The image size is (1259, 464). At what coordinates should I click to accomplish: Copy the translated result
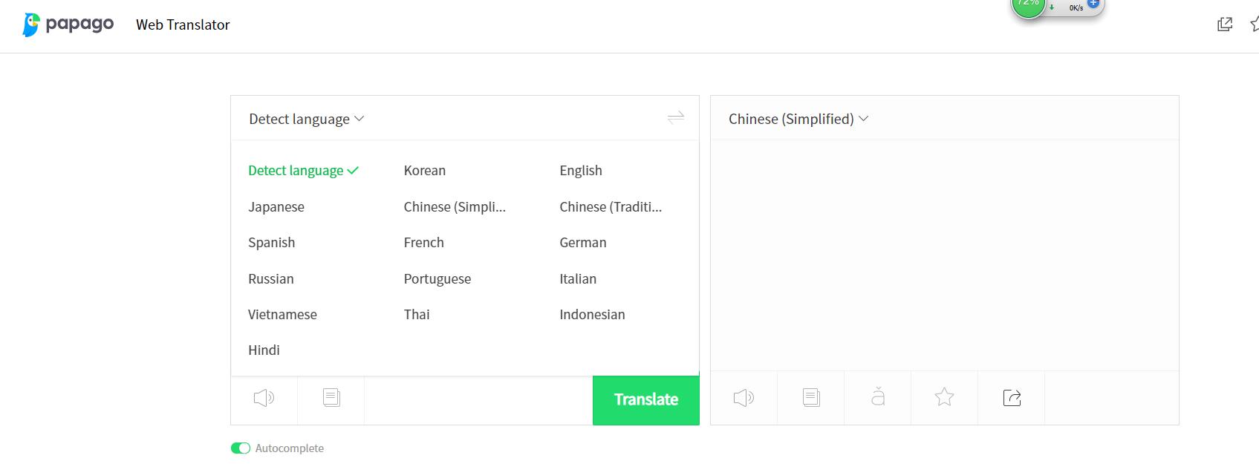point(811,398)
